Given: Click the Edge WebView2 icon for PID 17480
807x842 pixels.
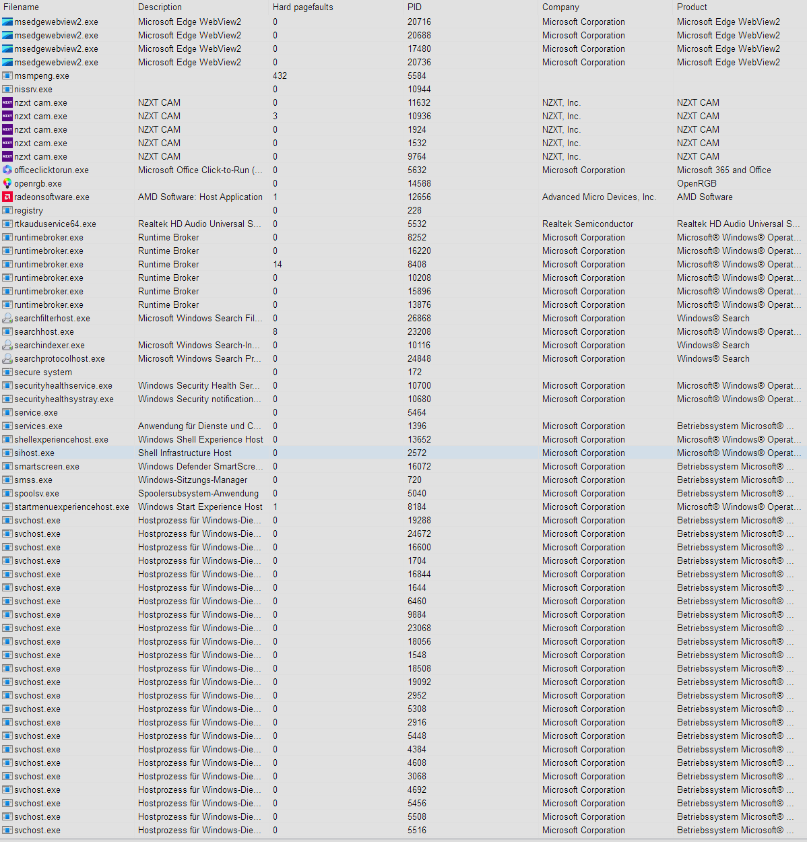Looking at the screenshot, I should (x=7, y=48).
